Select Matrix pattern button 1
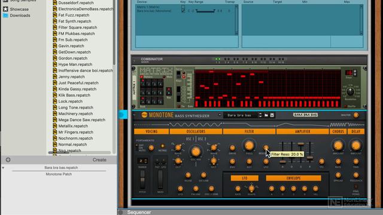The height and width of the screenshot is (215, 383). click(143, 84)
